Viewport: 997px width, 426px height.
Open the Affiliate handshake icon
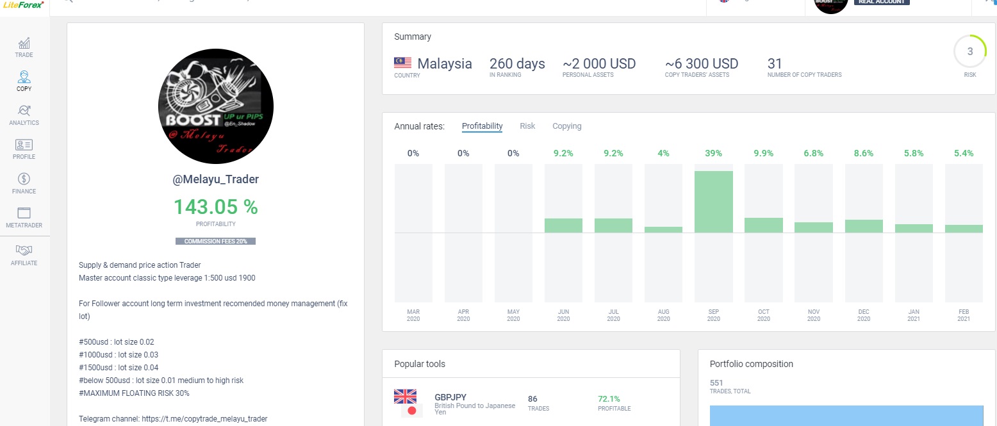tap(24, 256)
